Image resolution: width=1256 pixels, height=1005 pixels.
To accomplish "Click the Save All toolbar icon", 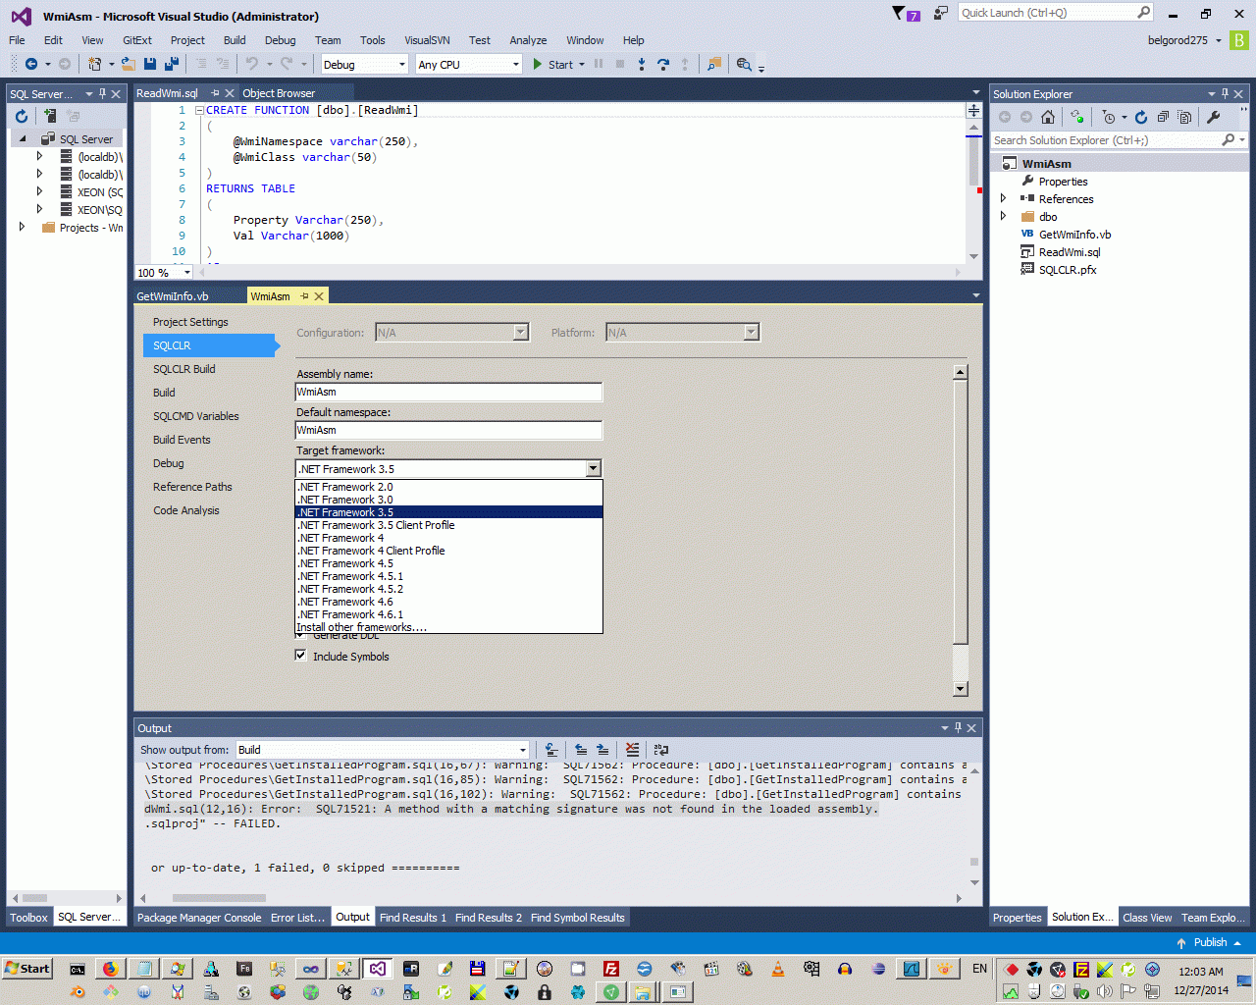I will tap(172, 64).
